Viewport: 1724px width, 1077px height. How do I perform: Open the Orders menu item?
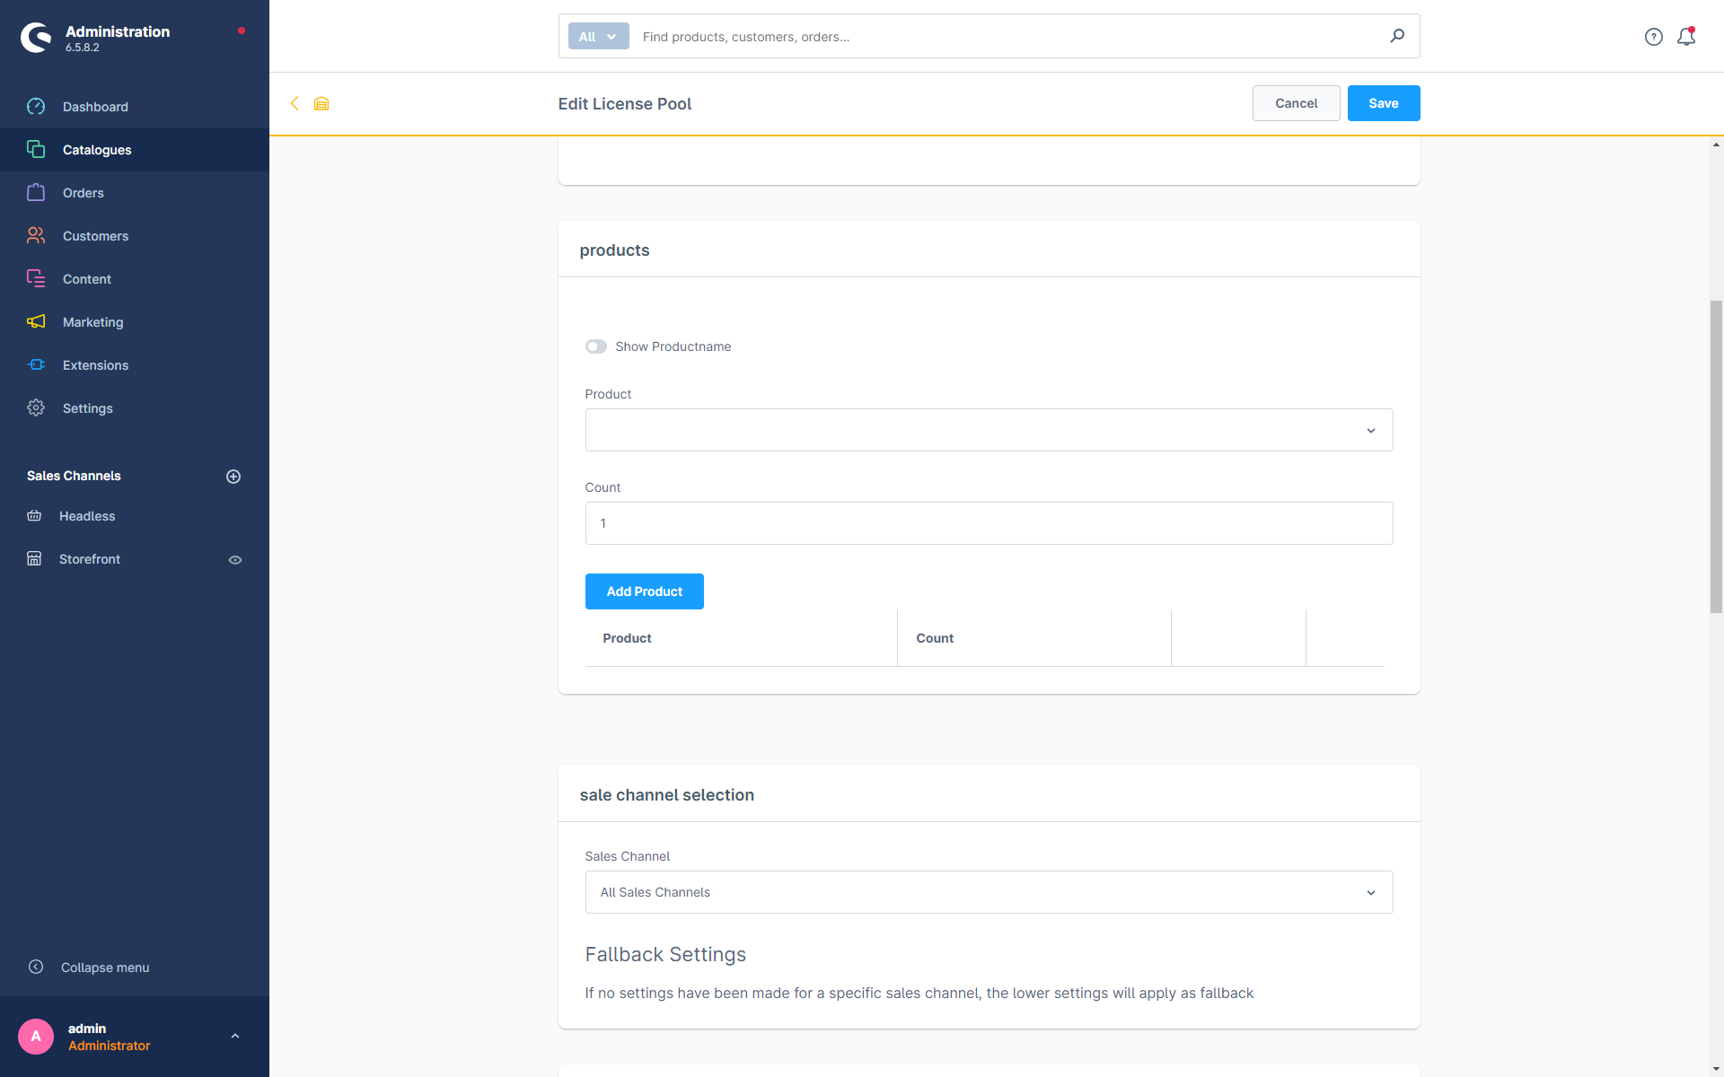pos(135,193)
